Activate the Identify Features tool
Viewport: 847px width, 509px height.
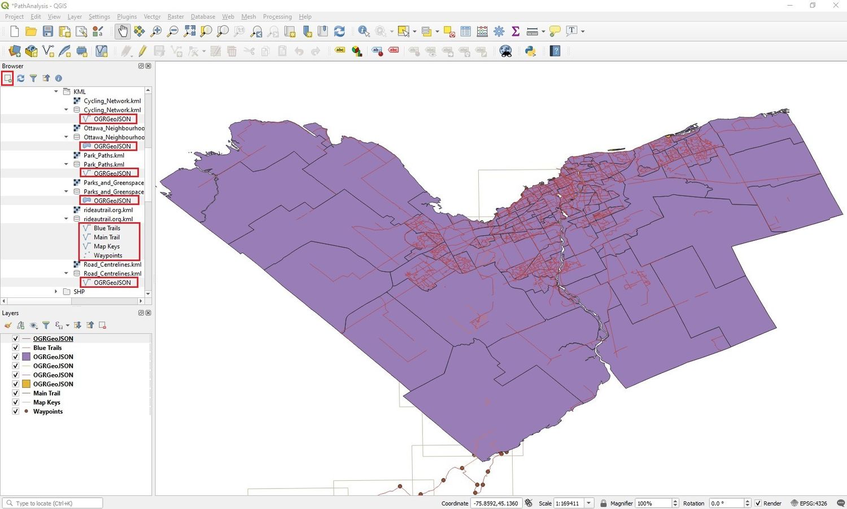tap(363, 31)
